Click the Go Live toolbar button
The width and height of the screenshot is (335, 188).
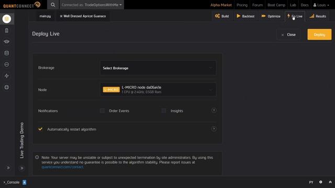point(295,16)
